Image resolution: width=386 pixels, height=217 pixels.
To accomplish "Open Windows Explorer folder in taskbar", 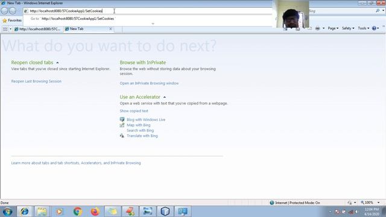I will tap(42, 212).
